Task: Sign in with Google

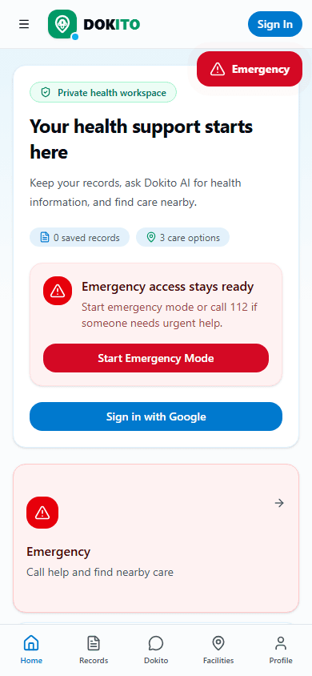Action: 156,416
